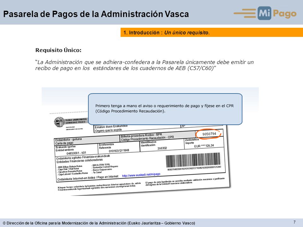Click the 'Importe' field label
This screenshot has height=227, width=303.
tap(189, 143)
